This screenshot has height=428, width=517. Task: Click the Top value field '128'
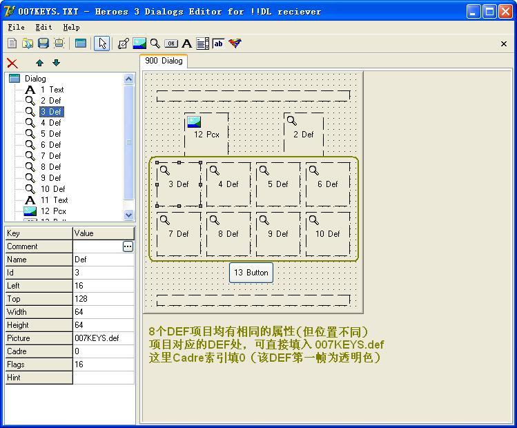(x=104, y=299)
